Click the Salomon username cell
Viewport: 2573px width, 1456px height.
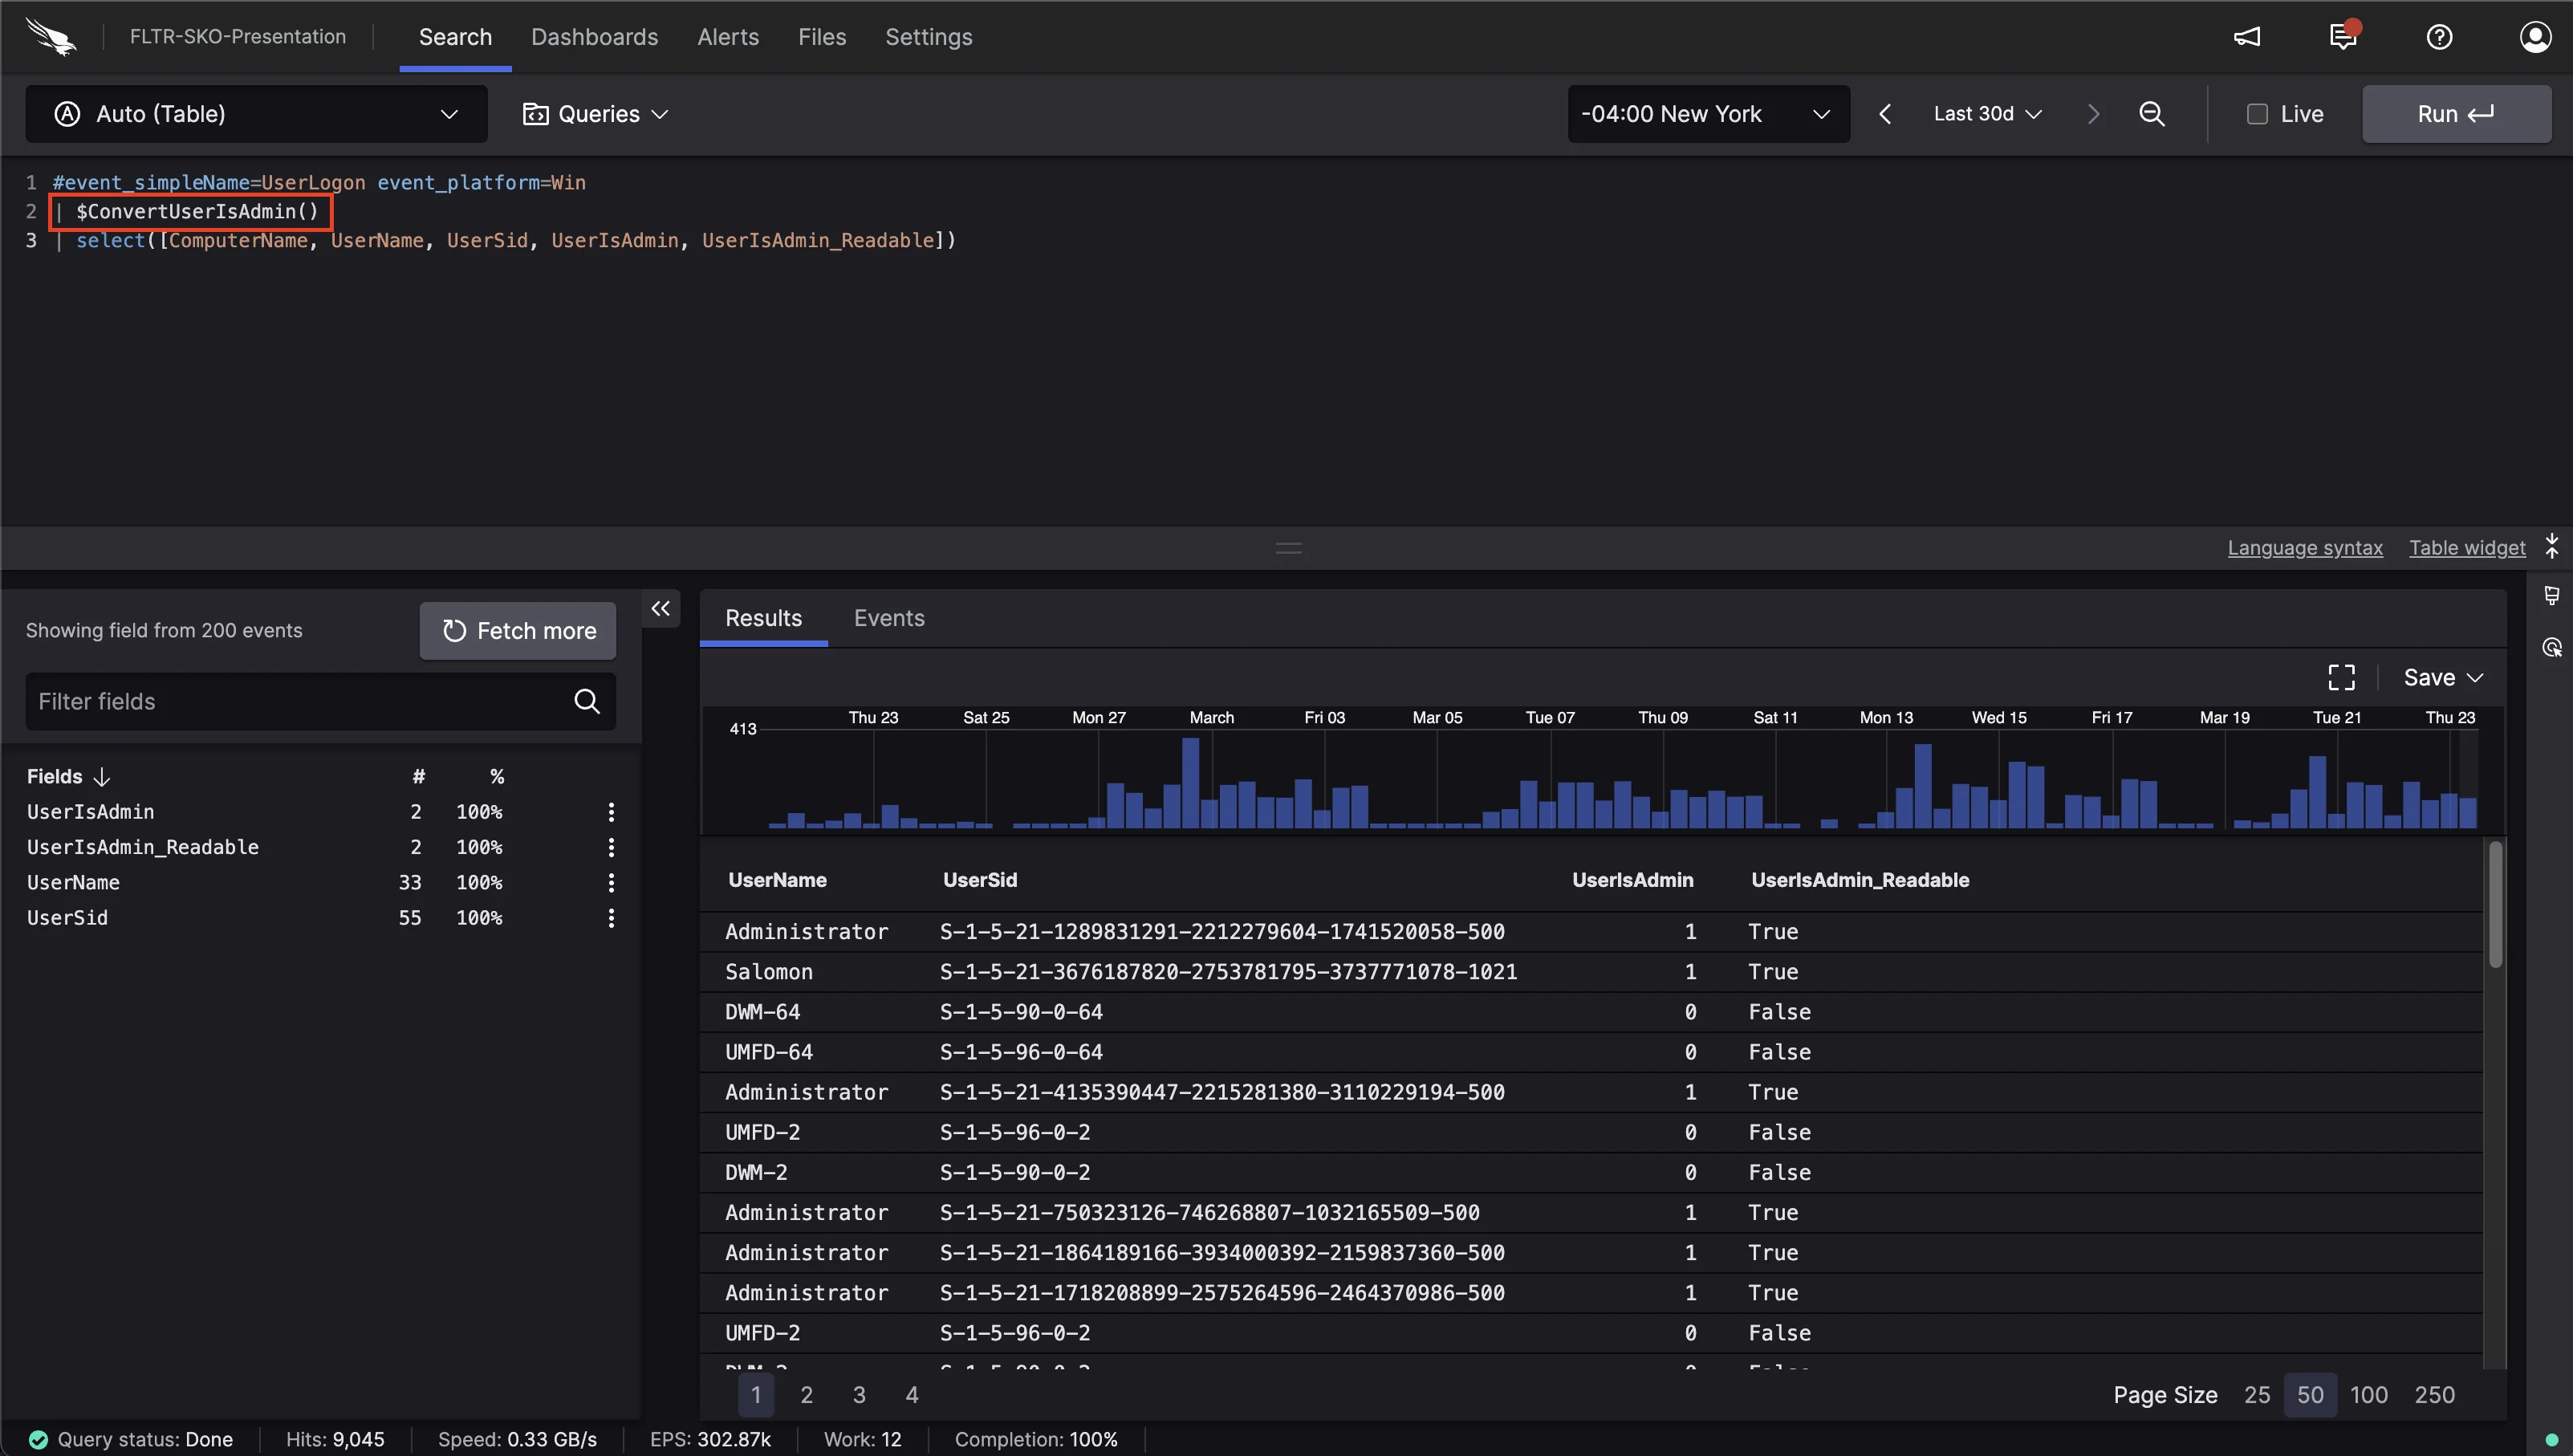pyautogui.click(x=769, y=972)
